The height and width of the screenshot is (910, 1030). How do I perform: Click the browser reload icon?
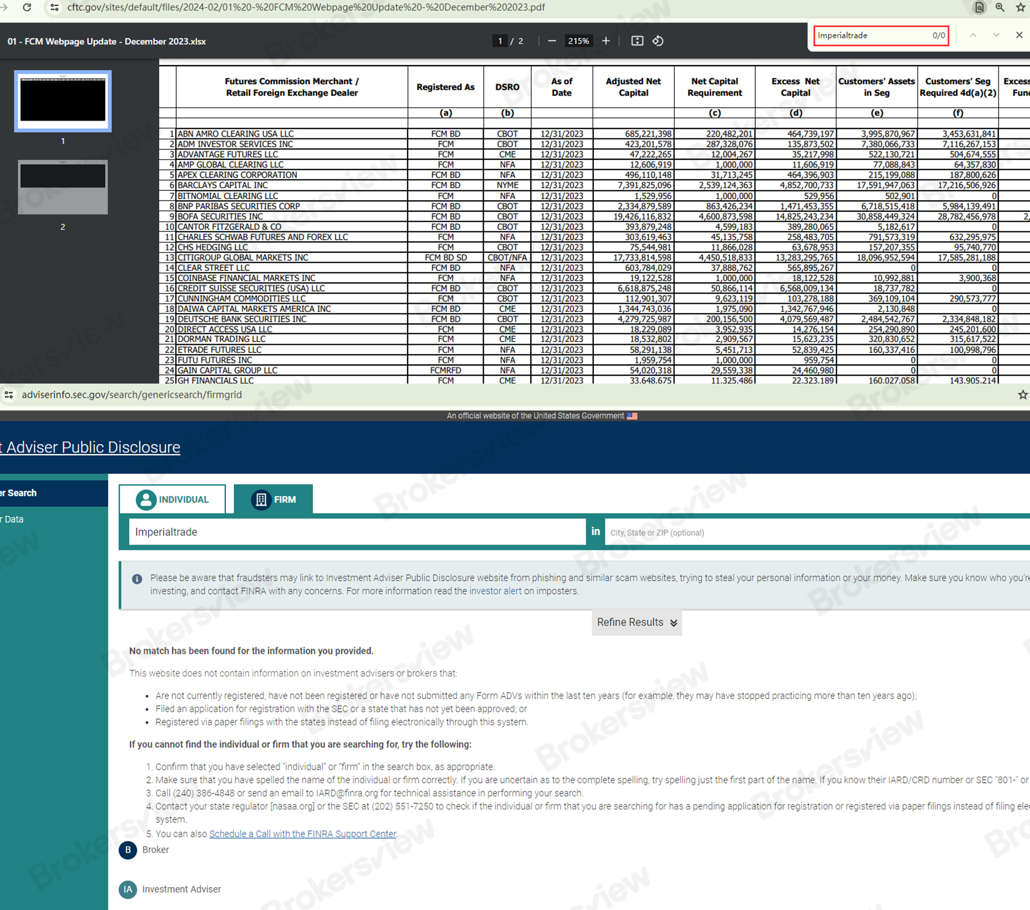(x=26, y=8)
